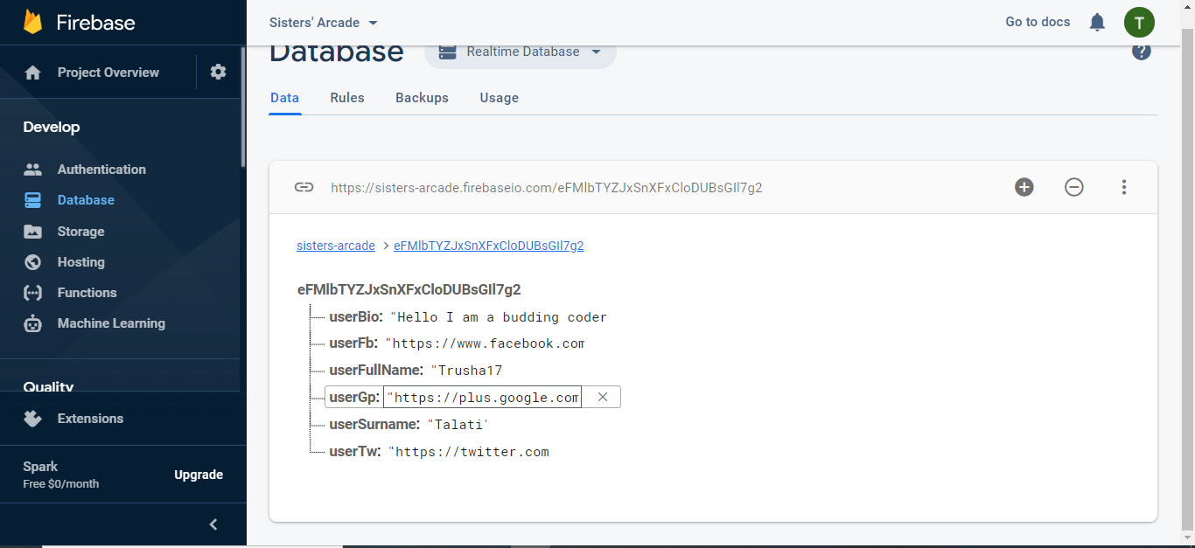
Task: Open Functions section
Action: (87, 293)
